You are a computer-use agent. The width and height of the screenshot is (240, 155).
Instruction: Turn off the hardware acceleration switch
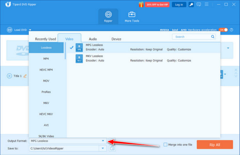coord(223,30)
